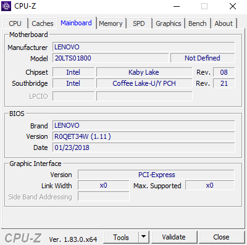Click the Manufacturer LENOVO field
247x245 pixels.
(x=143, y=47)
